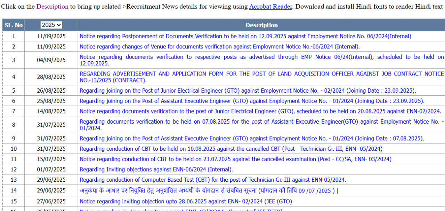Open objection upto 28.06.2025 notice link
This screenshot has width=445, height=211.
186,202
